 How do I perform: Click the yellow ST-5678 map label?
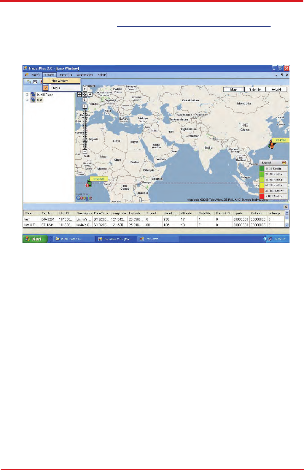click(x=99, y=179)
